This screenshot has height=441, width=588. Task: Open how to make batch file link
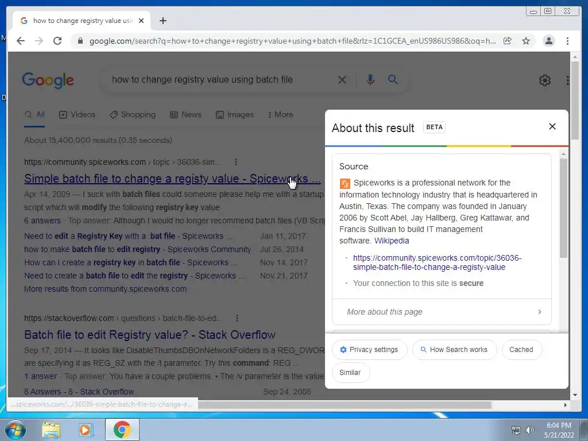pyautogui.click(x=138, y=249)
